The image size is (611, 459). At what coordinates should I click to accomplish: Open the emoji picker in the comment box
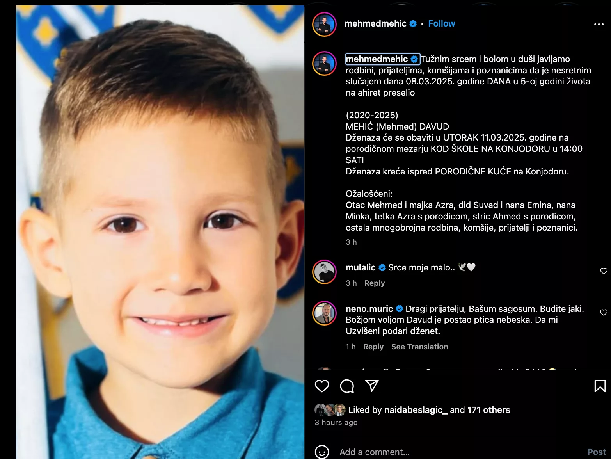(322, 452)
